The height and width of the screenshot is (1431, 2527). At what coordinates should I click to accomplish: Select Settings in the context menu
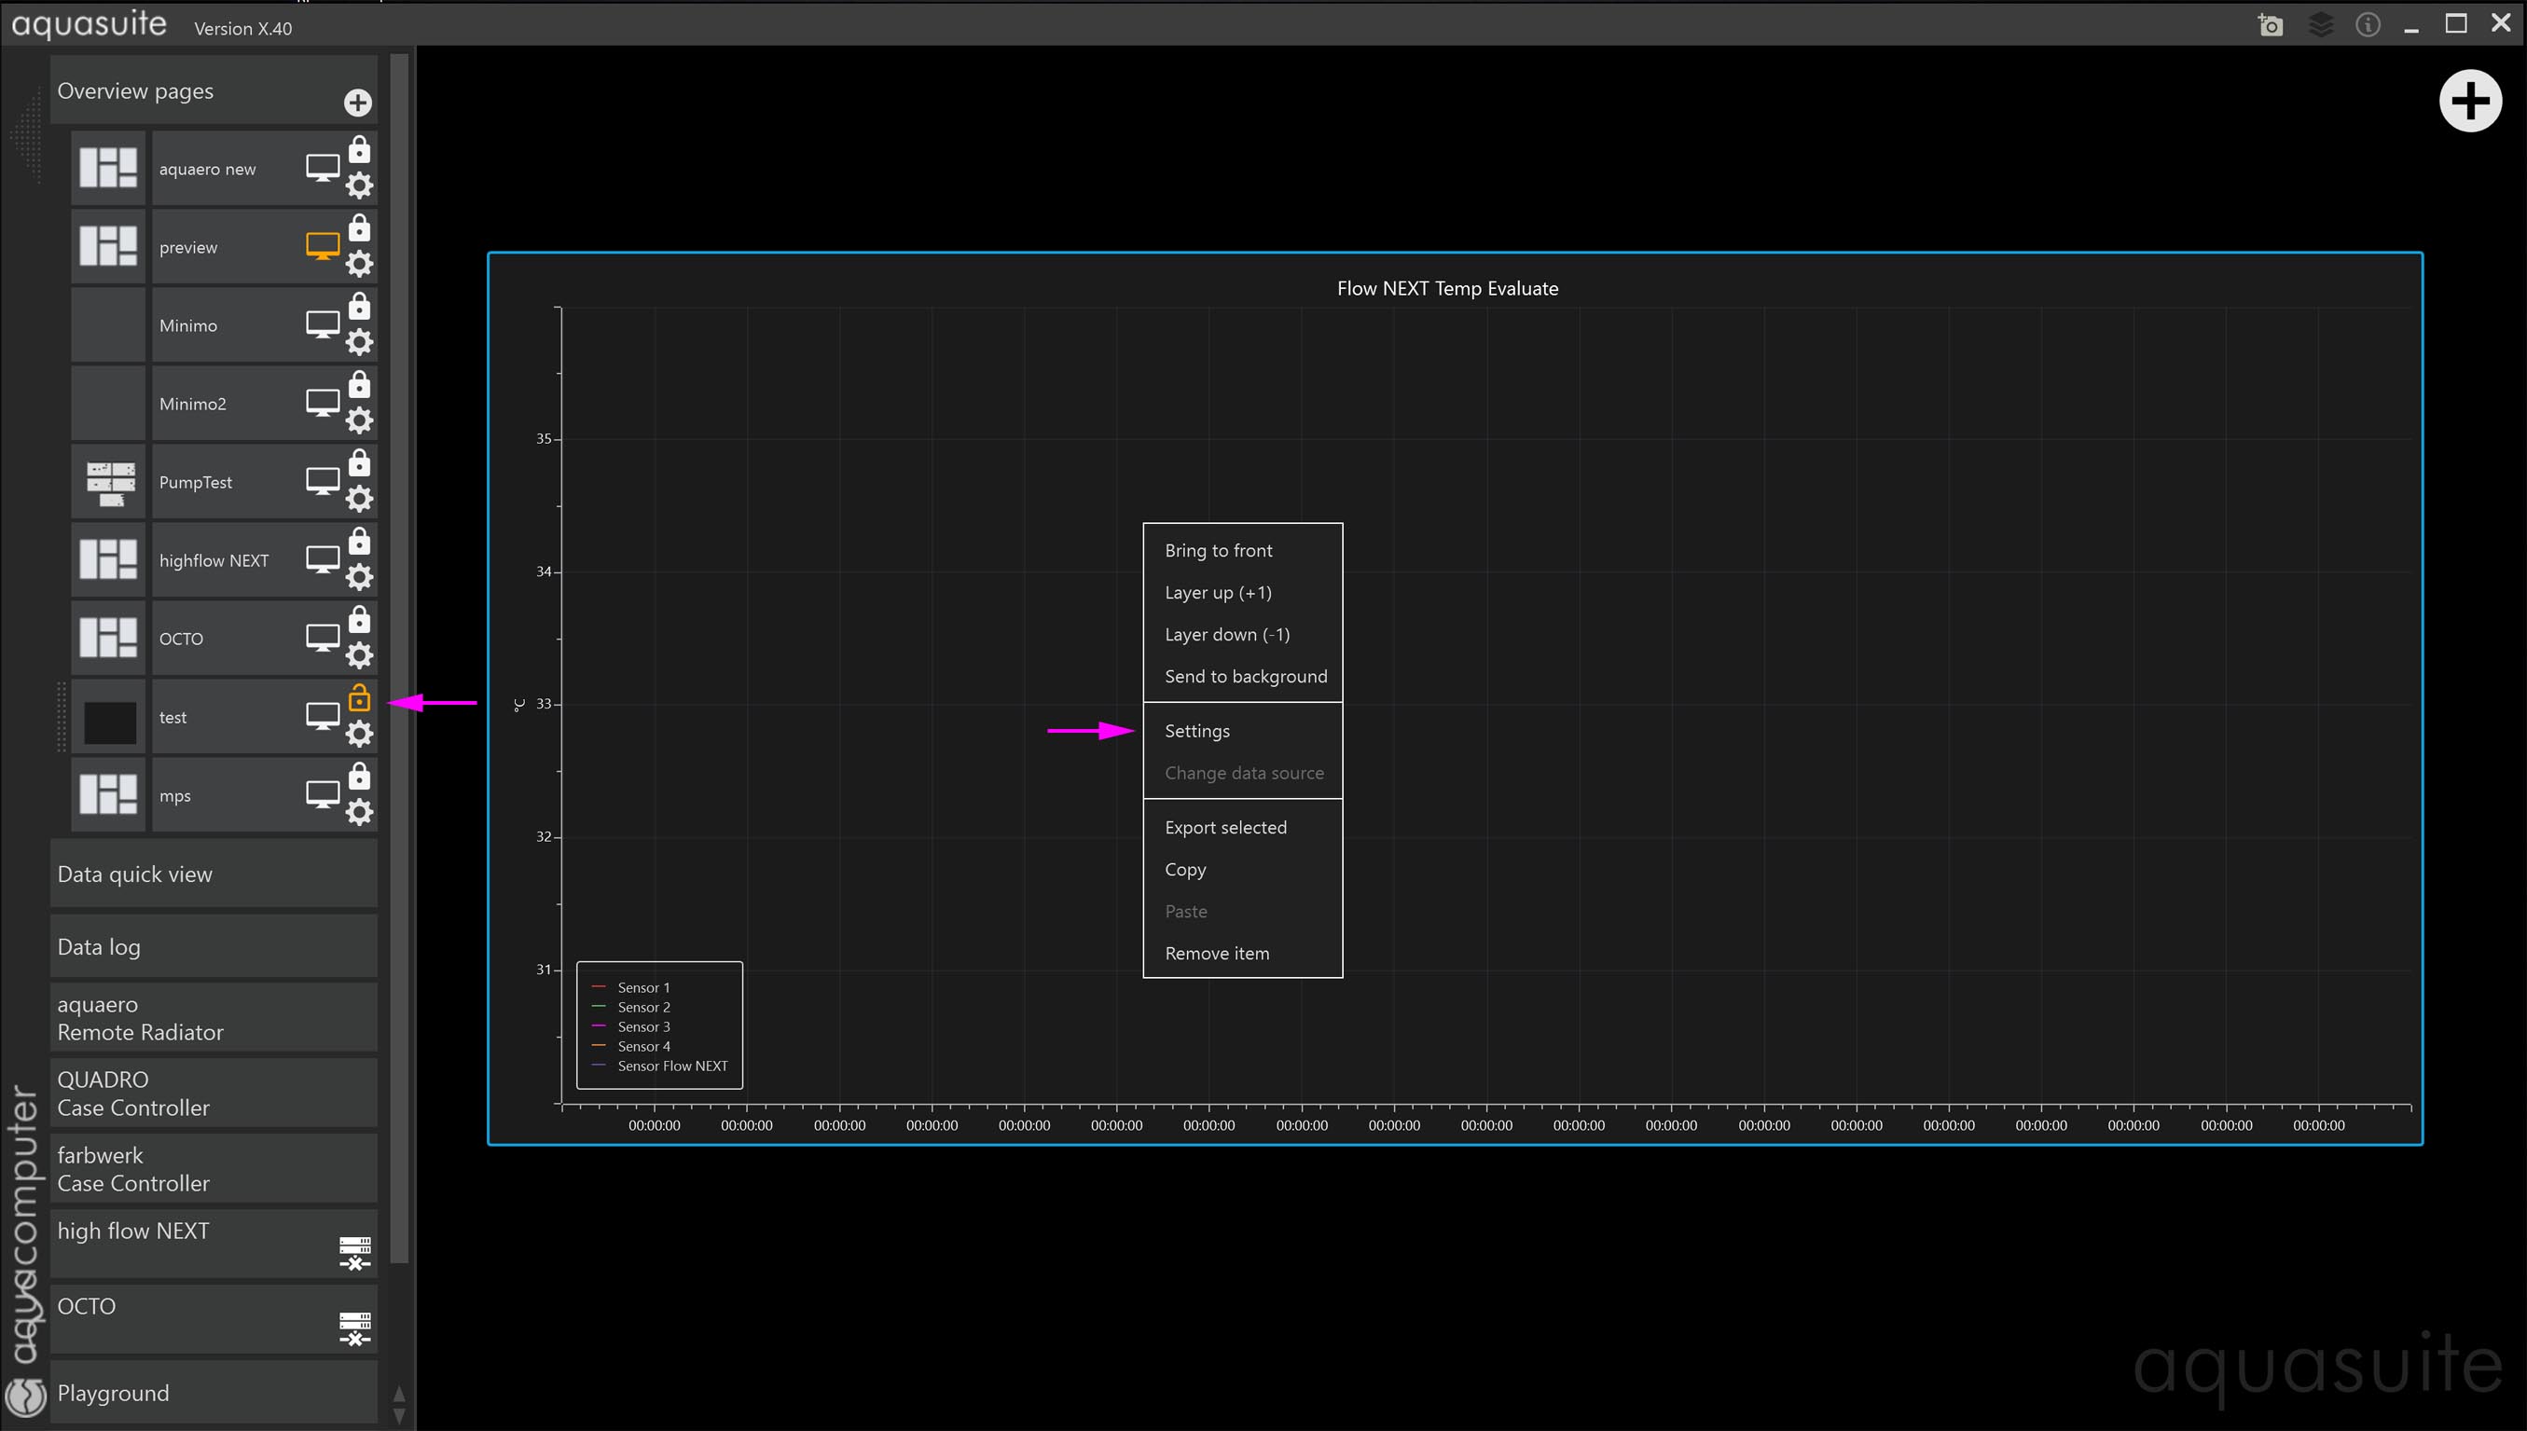[x=1196, y=730]
